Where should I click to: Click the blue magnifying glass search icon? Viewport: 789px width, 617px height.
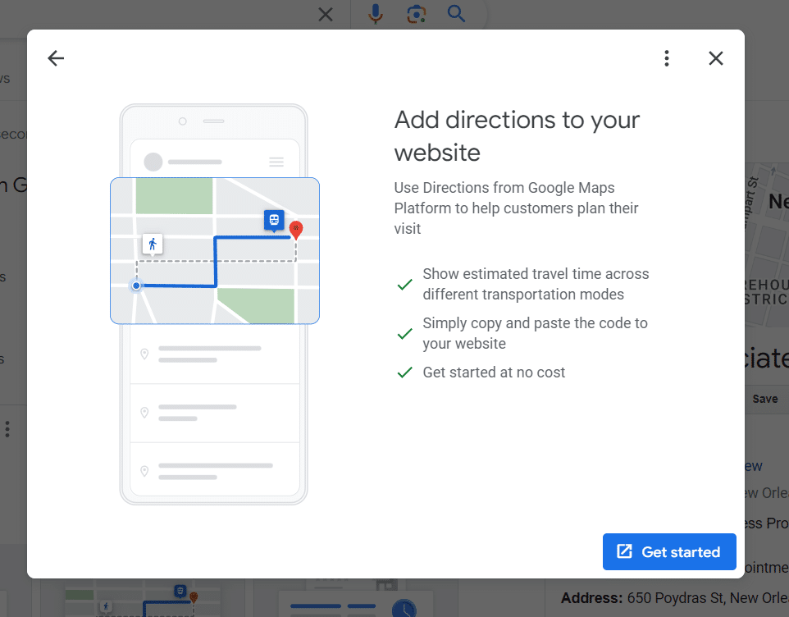pyautogui.click(x=456, y=14)
